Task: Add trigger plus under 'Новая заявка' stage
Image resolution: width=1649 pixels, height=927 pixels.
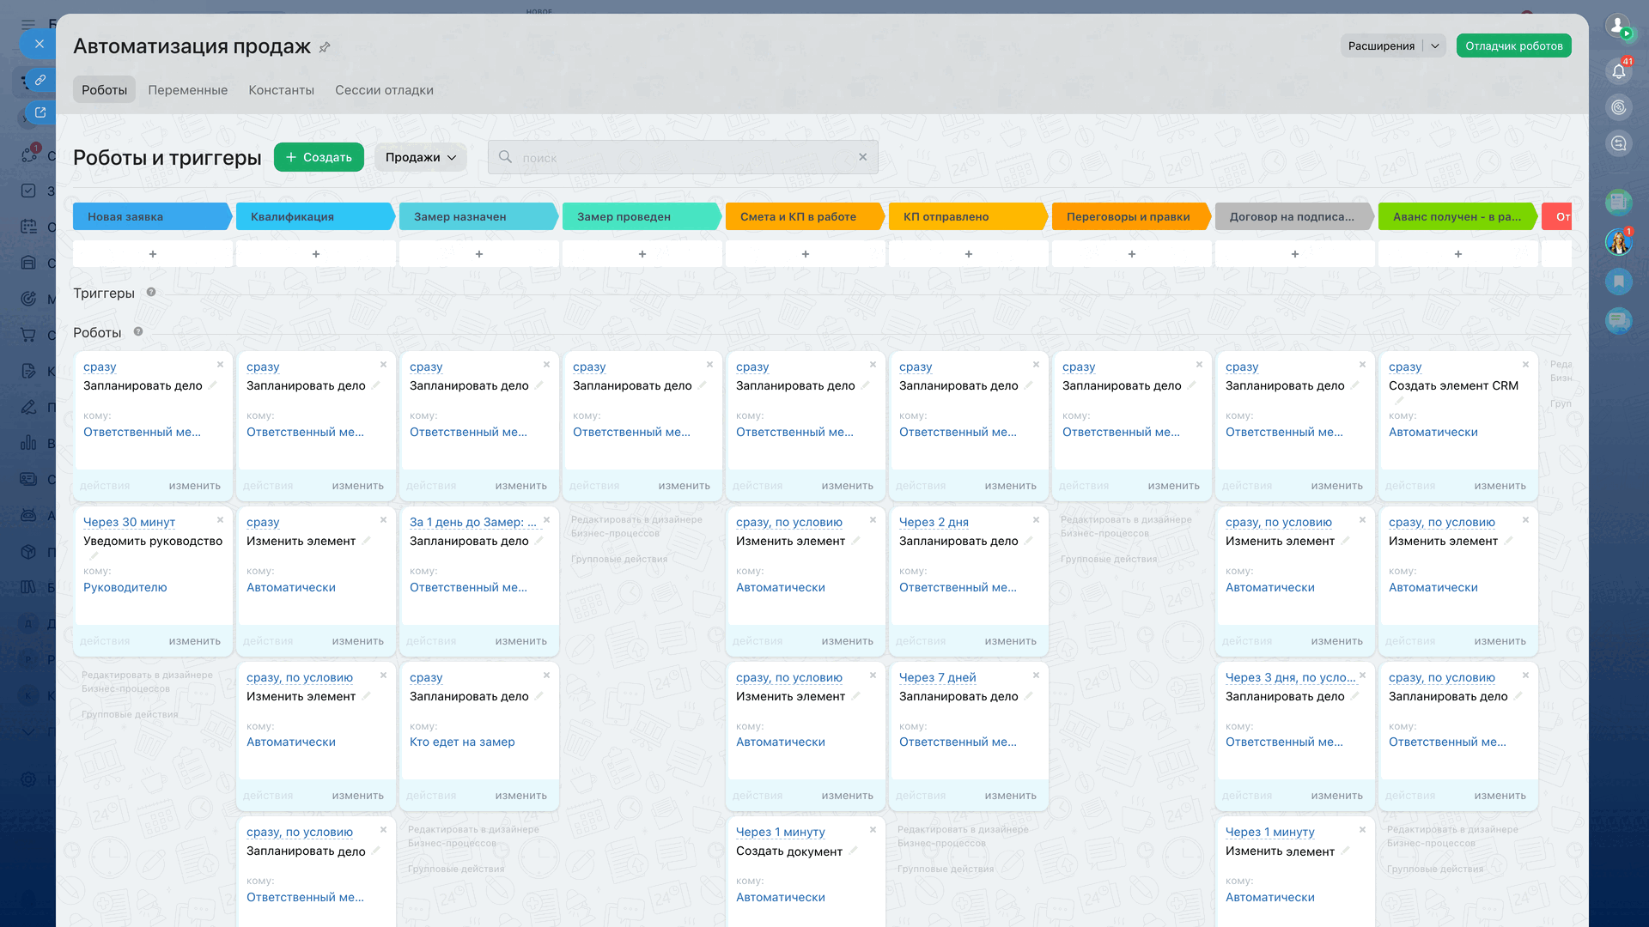Action: coord(153,254)
